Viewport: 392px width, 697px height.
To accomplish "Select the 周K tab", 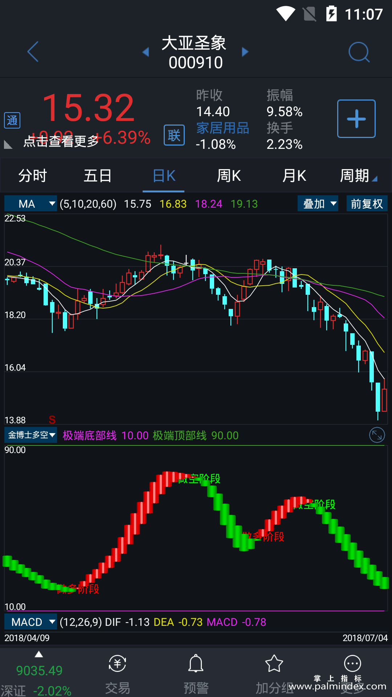I will point(229,176).
